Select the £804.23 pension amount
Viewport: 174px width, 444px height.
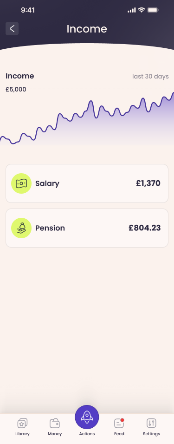(x=145, y=228)
